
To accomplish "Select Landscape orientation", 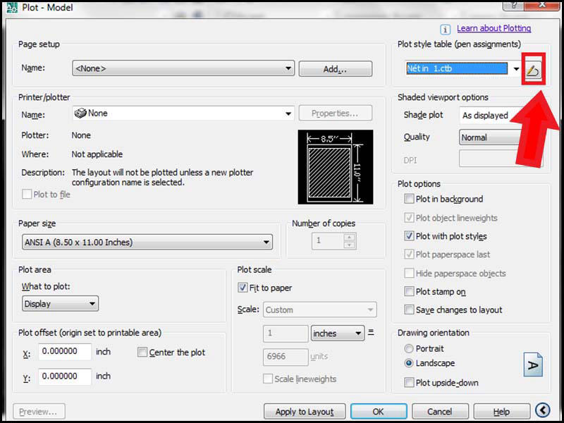I will [409, 363].
